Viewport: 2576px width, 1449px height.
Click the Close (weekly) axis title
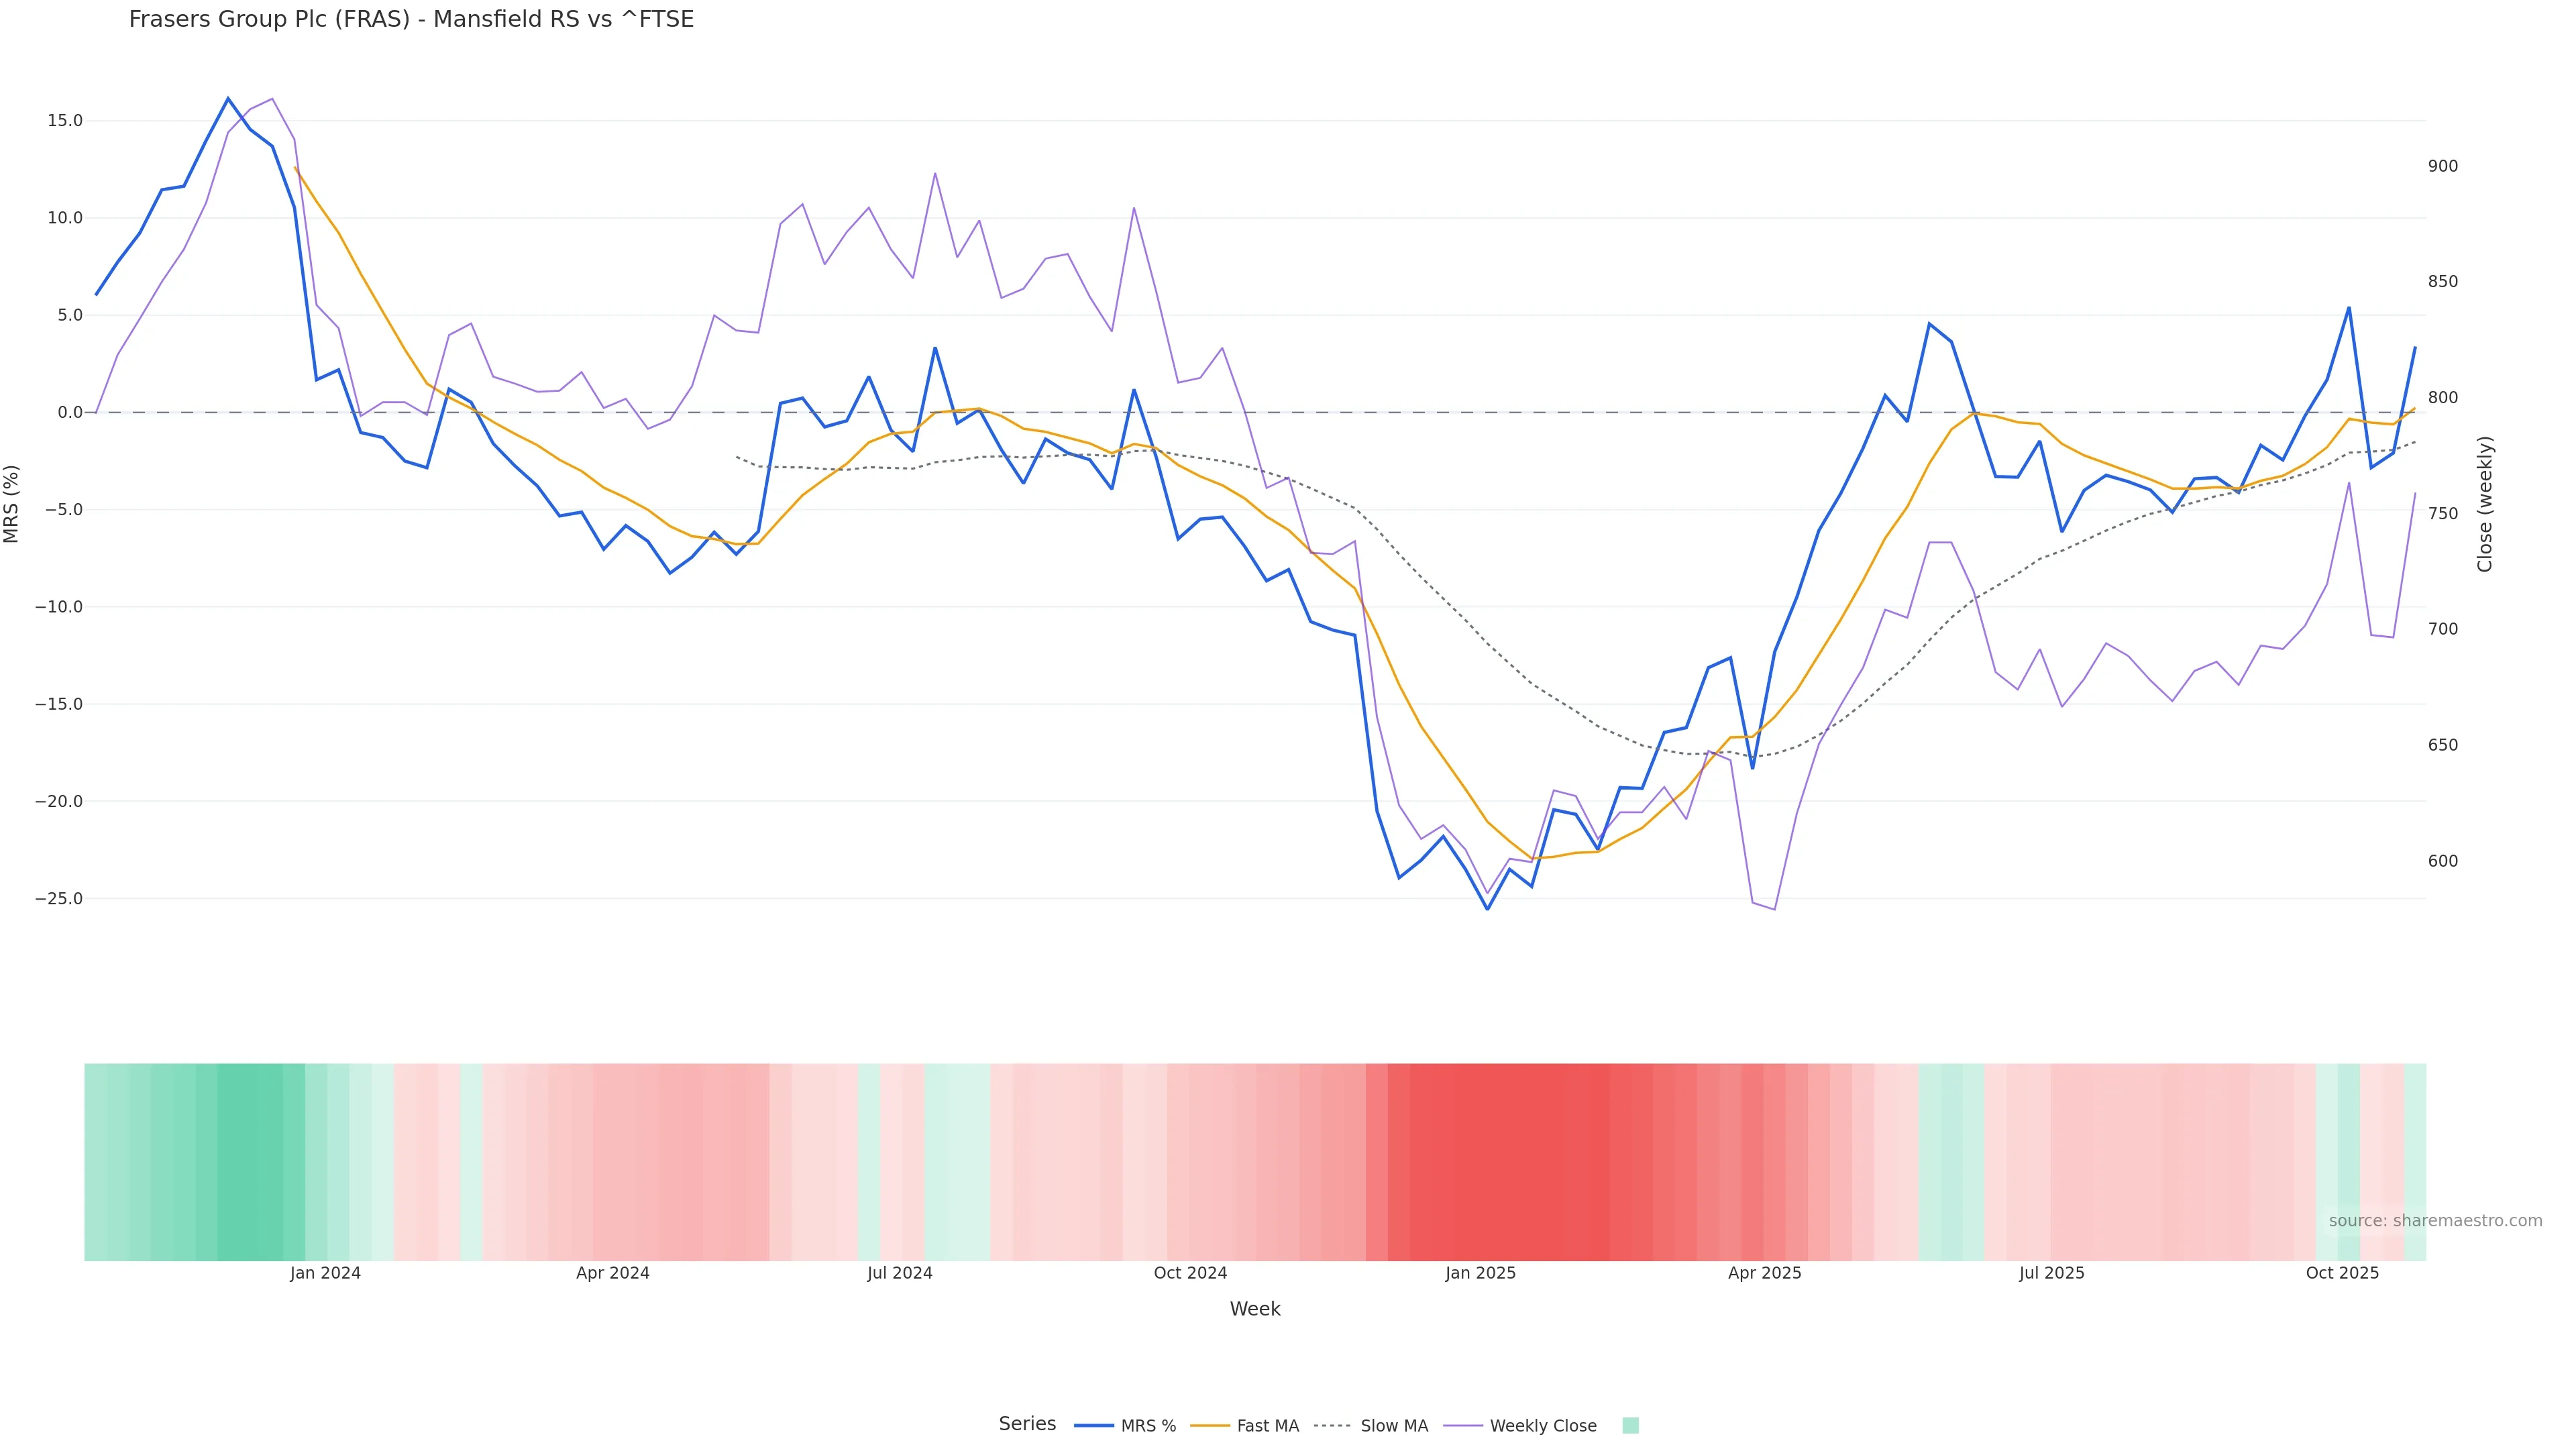(x=2485, y=504)
